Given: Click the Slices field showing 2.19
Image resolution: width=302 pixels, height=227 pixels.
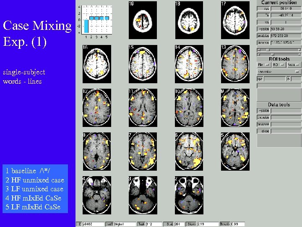Looking at the screenshot, I should [x=208, y=224].
